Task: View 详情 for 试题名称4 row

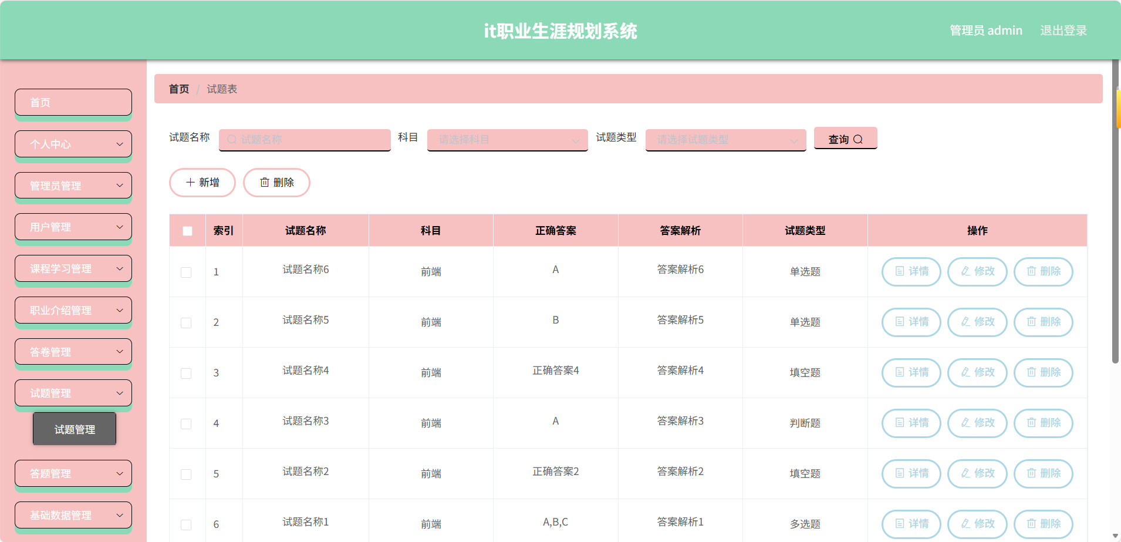Action: [x=911, y=372]
